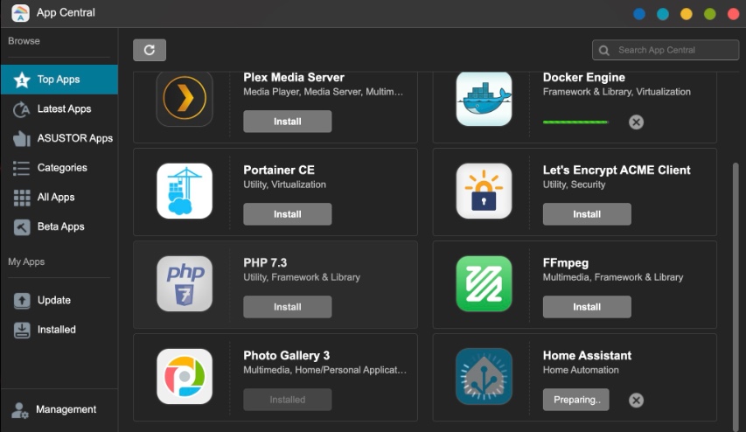Install Plex Media Server

[x=288, y=122]
